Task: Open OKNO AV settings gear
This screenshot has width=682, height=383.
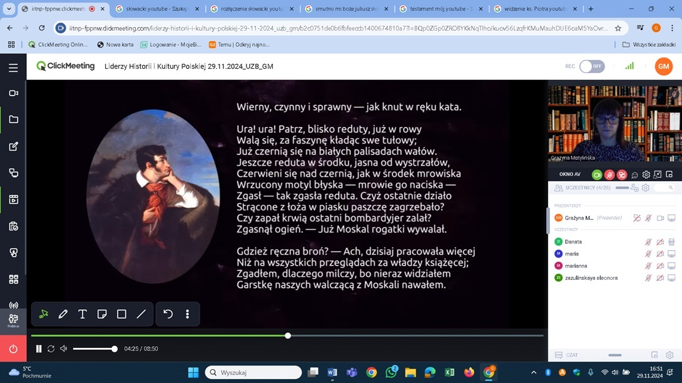Action: (646, 174)
